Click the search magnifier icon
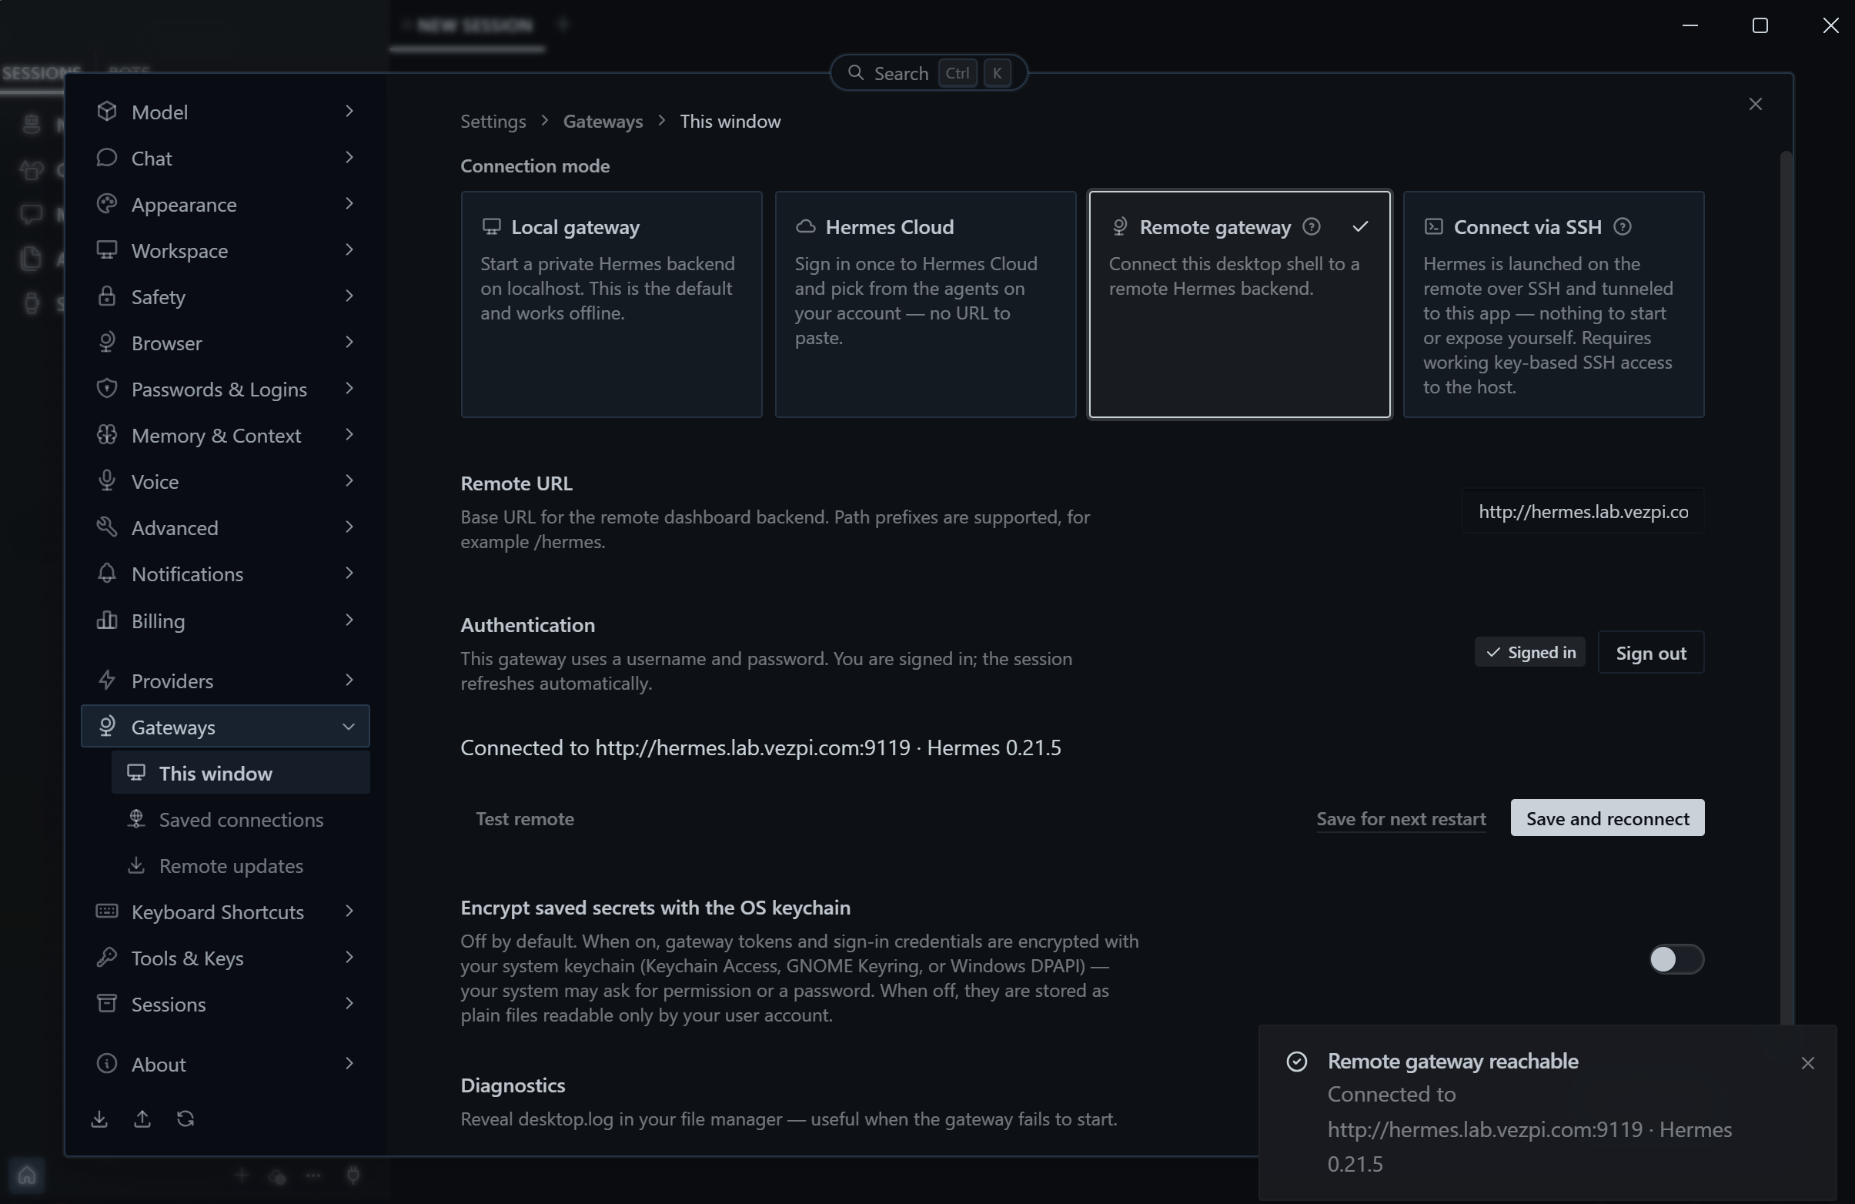 tap(855, 72)
